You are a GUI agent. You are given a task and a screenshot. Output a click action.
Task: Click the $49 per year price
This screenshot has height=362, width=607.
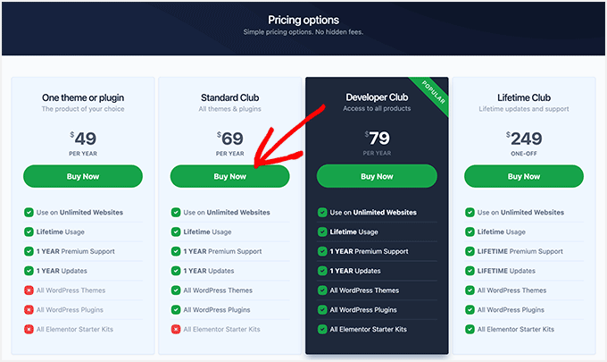83,139
